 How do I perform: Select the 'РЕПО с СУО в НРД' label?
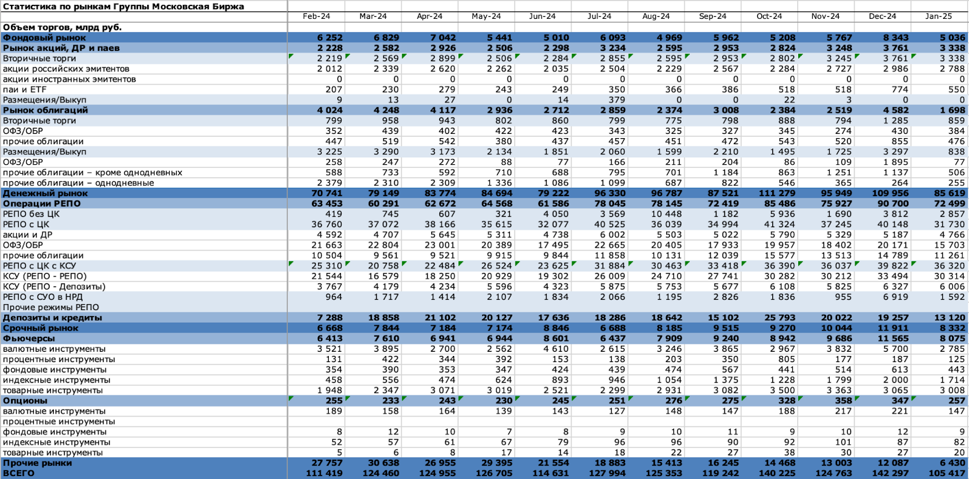[x=42, y=297]
